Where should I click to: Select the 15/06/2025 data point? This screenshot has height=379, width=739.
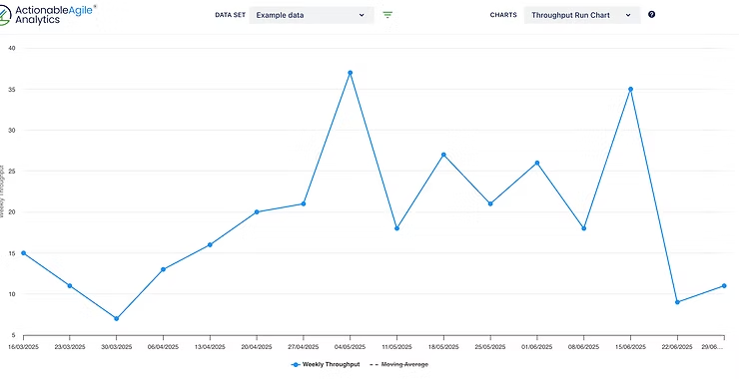coord(630,89)
